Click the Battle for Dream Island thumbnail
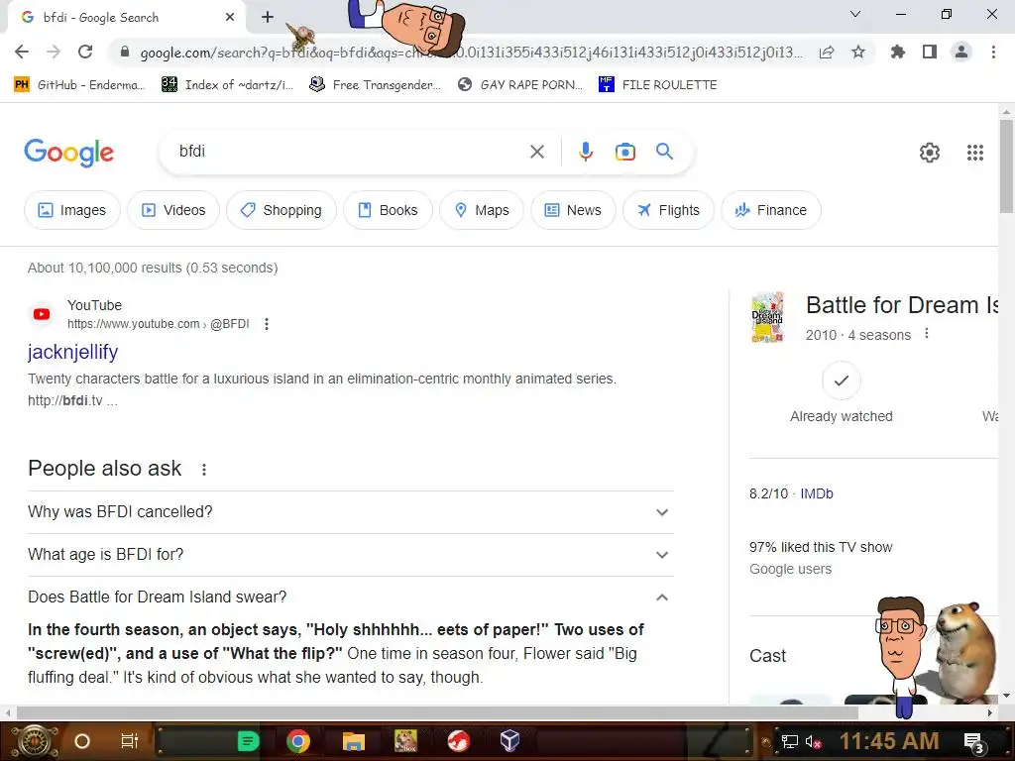The width and height of the screenshot is (1015, 761). tap(768, 317)
